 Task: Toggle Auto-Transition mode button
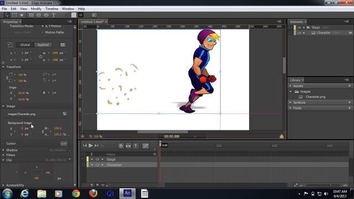point(128,146)
